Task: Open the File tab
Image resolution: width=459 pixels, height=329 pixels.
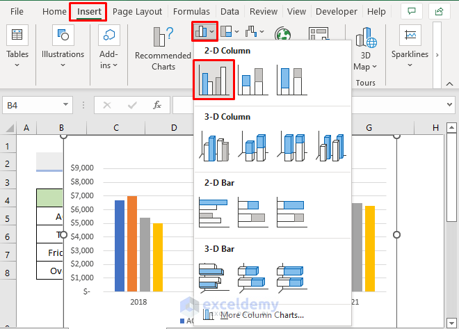Action: (17, 11)
